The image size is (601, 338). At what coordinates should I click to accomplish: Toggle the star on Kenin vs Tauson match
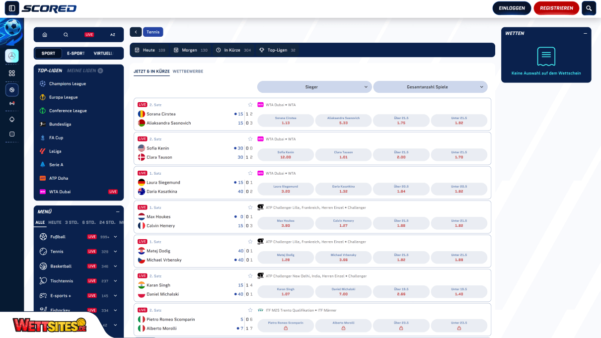[250, 139]
